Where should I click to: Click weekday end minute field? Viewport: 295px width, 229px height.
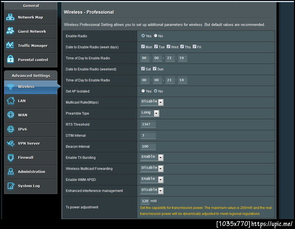click(182, 58)
